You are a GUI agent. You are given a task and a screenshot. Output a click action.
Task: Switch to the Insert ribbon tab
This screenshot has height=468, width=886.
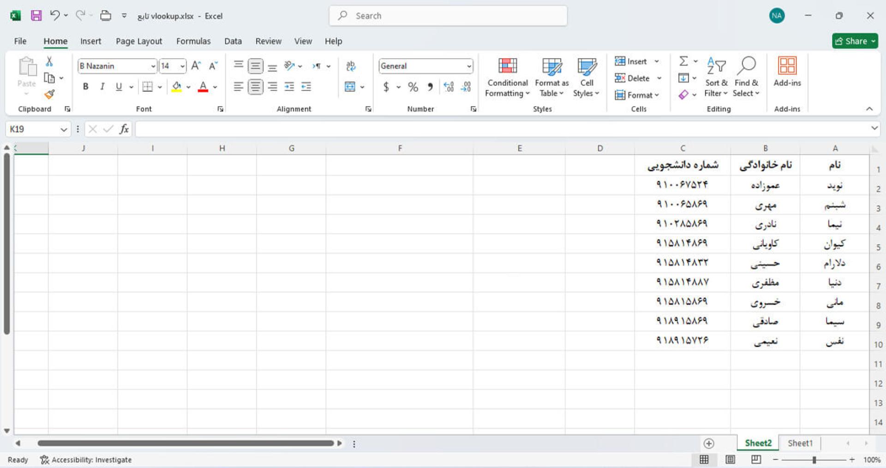(x=90, y=41)
